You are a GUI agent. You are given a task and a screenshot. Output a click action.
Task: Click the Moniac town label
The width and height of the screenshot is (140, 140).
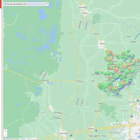[45, 80]
